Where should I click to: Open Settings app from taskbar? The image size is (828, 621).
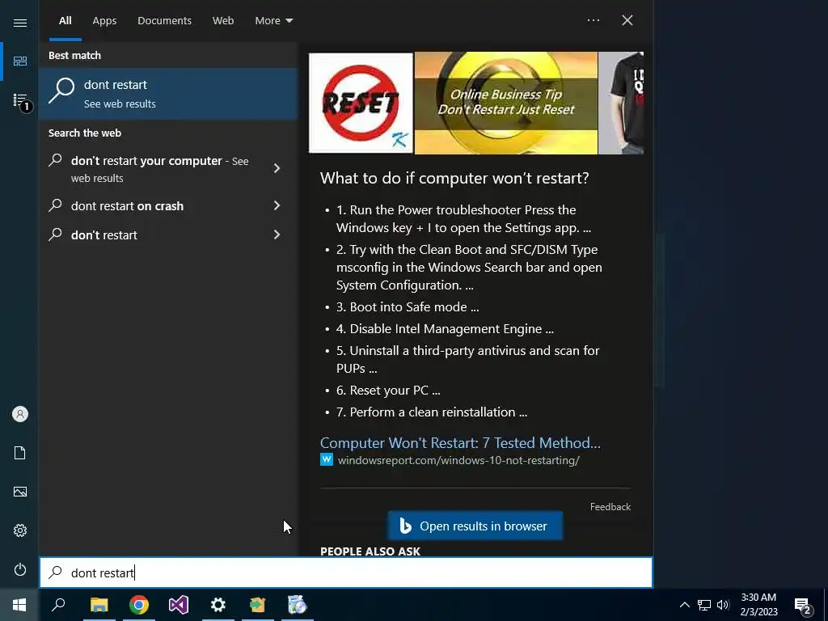point(218,605)
